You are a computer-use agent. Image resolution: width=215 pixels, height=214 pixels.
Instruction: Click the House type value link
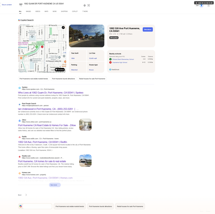click(91, 70)
